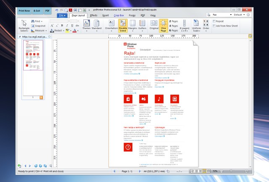Image resolution: width=269 pixels, height=182 pixels.
Task: Open the Uniform Scale option
Action: click(x=197, y=25)
